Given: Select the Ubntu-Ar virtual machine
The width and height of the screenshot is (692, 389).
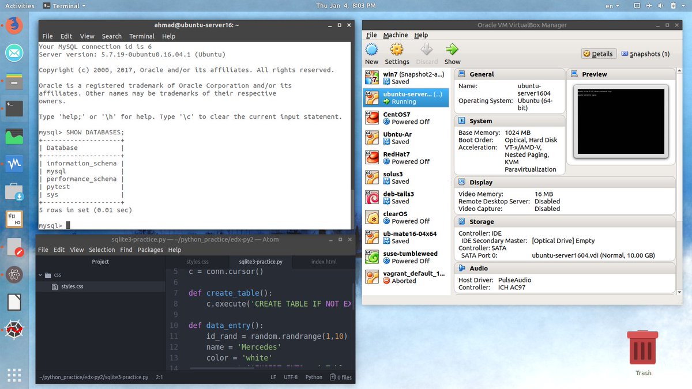Looking at the screenshot, I should pyautogui.click(x=406, y=138).
